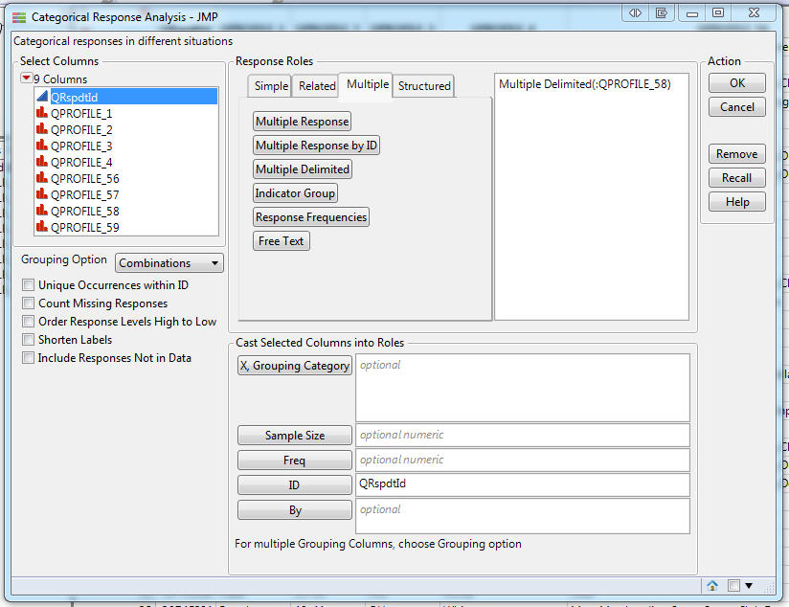The height and width of the screenshot is (607, 789).
Task: Click the home icon in the bottom status bar
Action: click(x=711, y=585)
